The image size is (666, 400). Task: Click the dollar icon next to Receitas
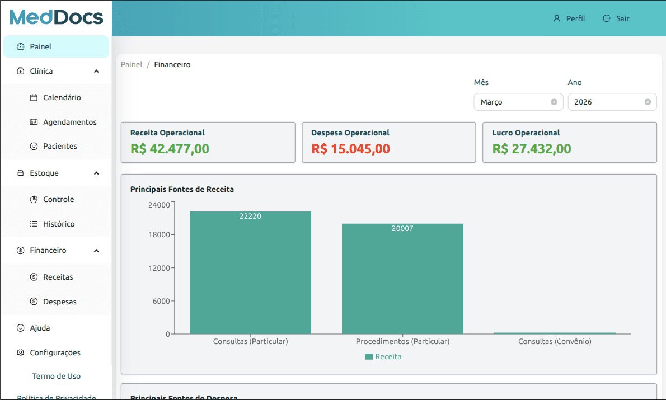pyautogui.click(x=34, y=277)
